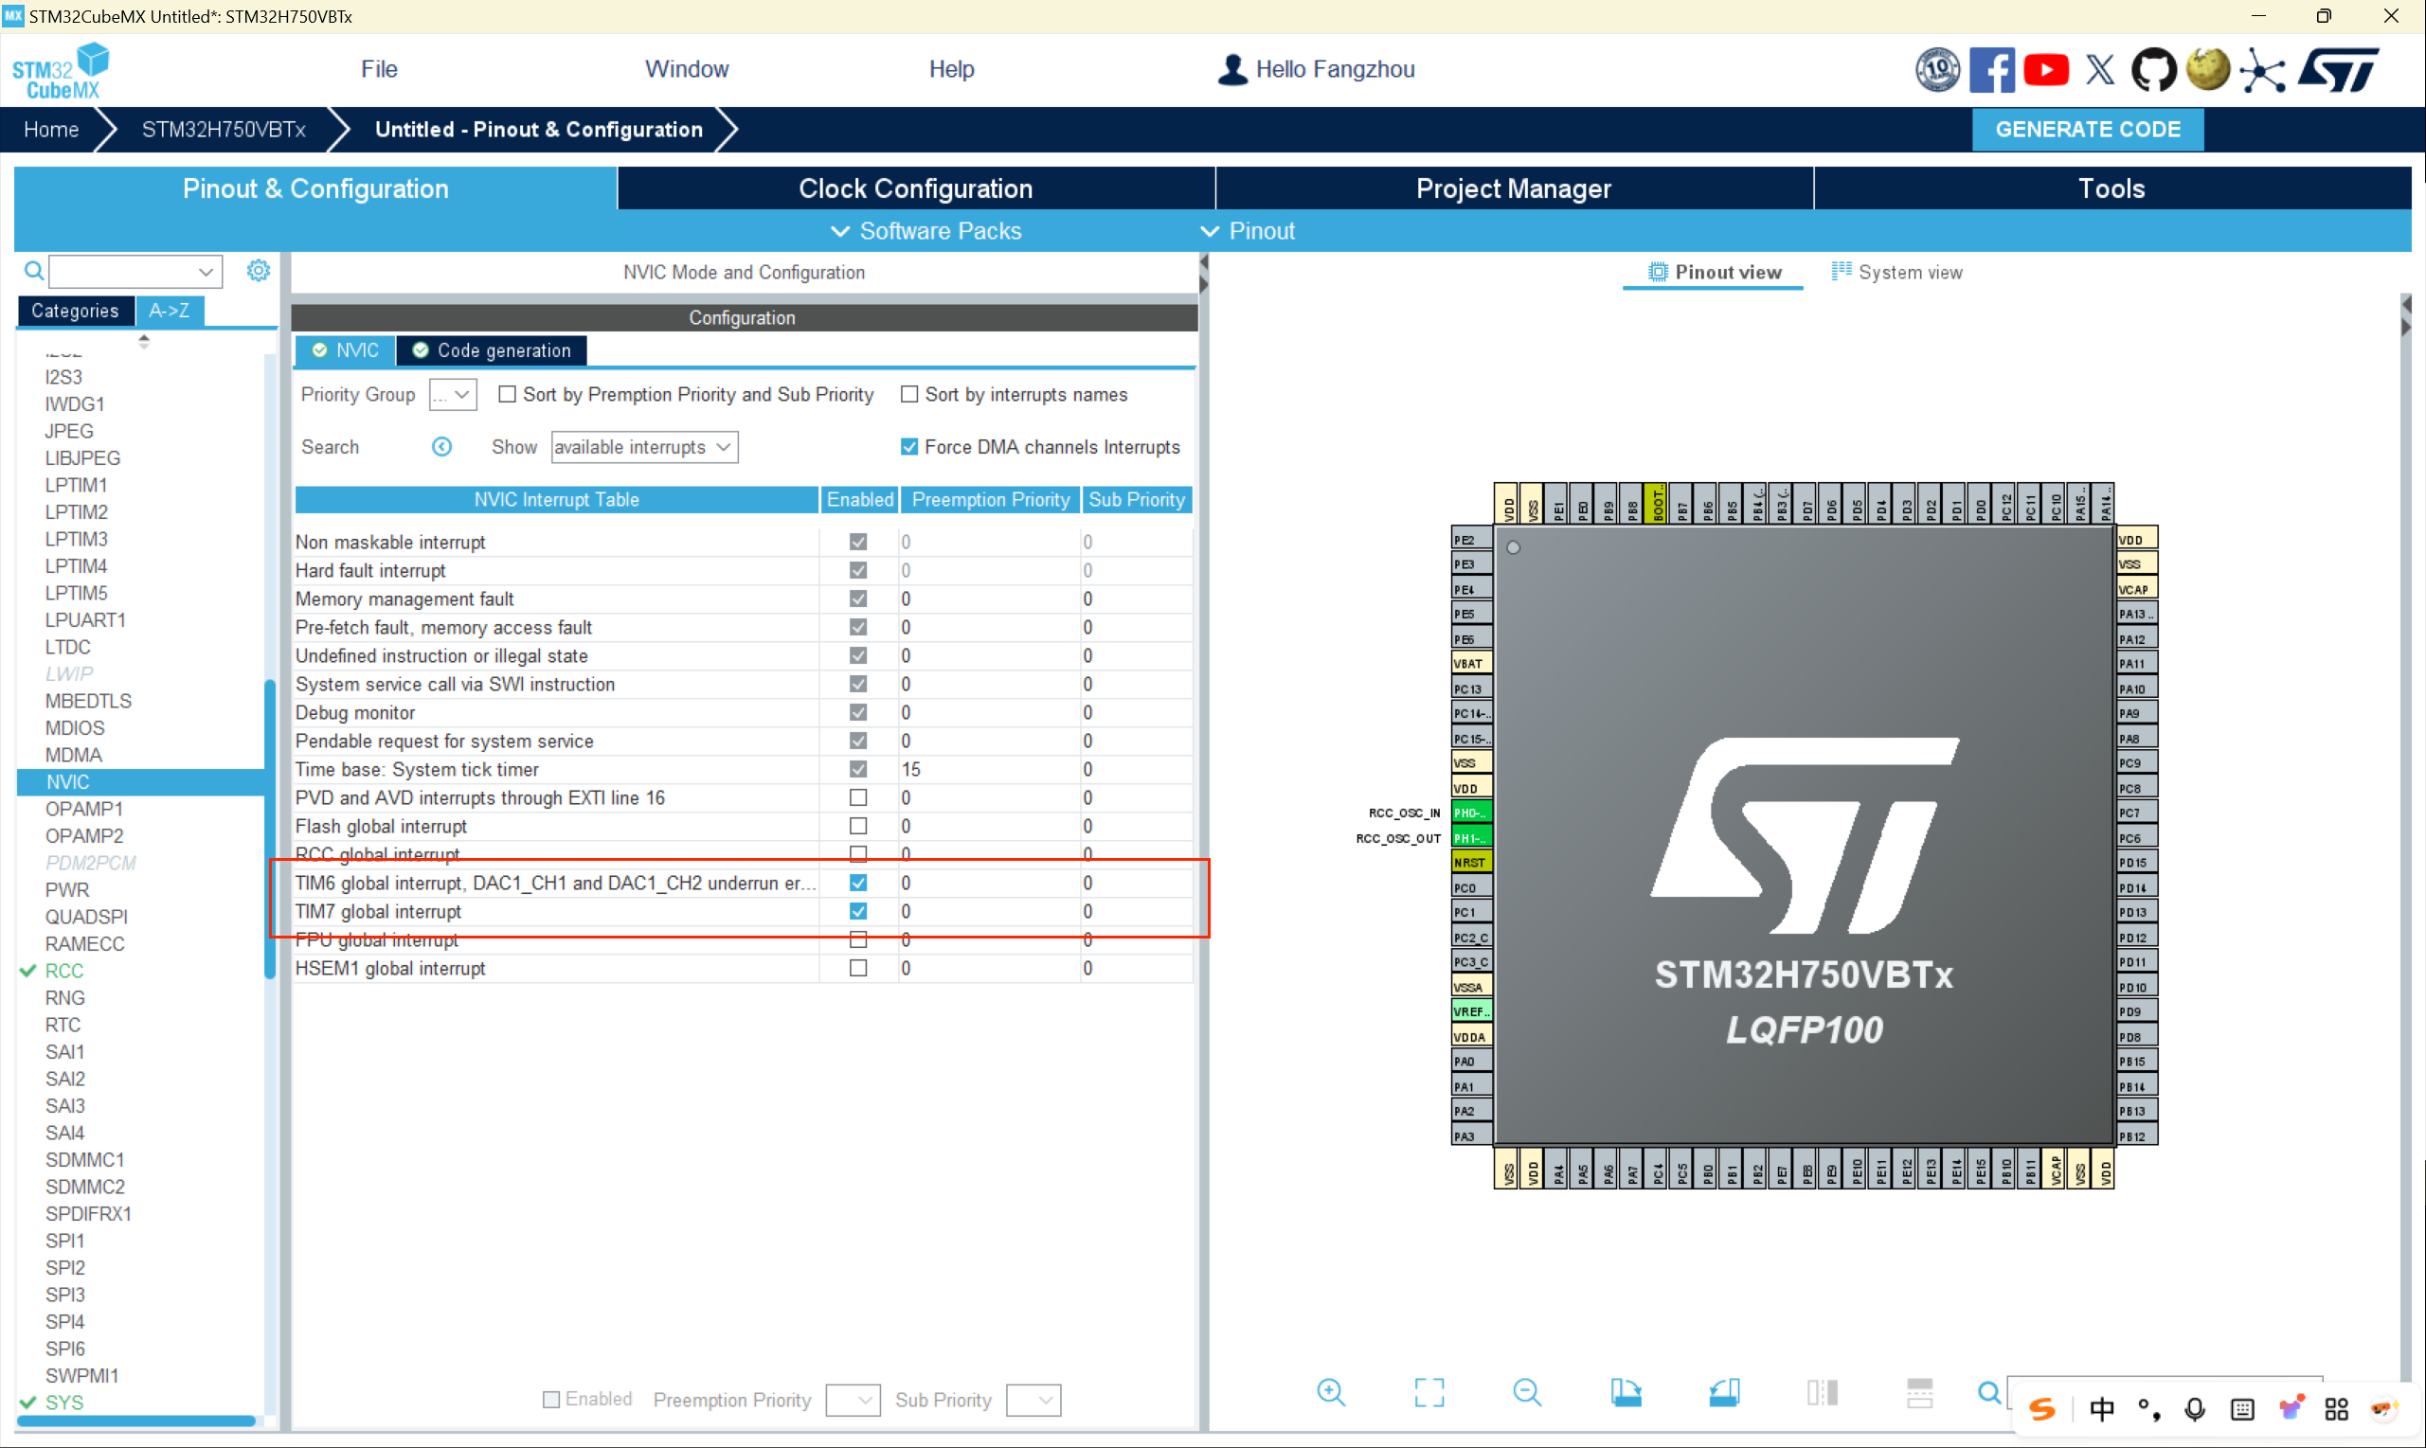2426x1448 pixels.
Task: Toggle the Chinese input mode indicator
Action: point(2102,1409)
